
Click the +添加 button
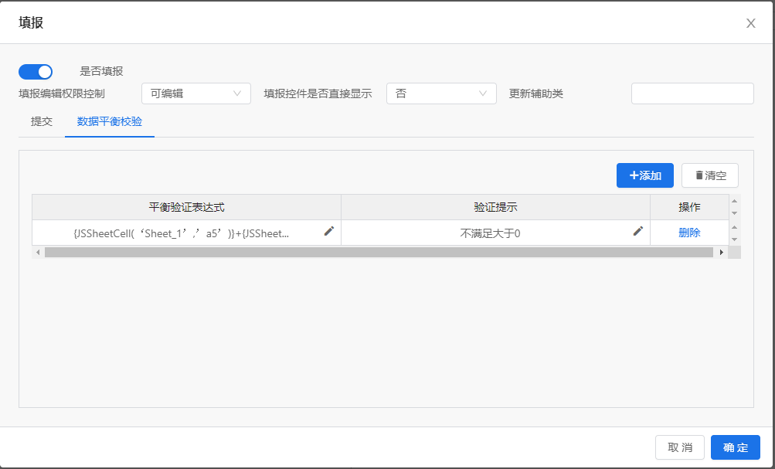tap(645, 175)
